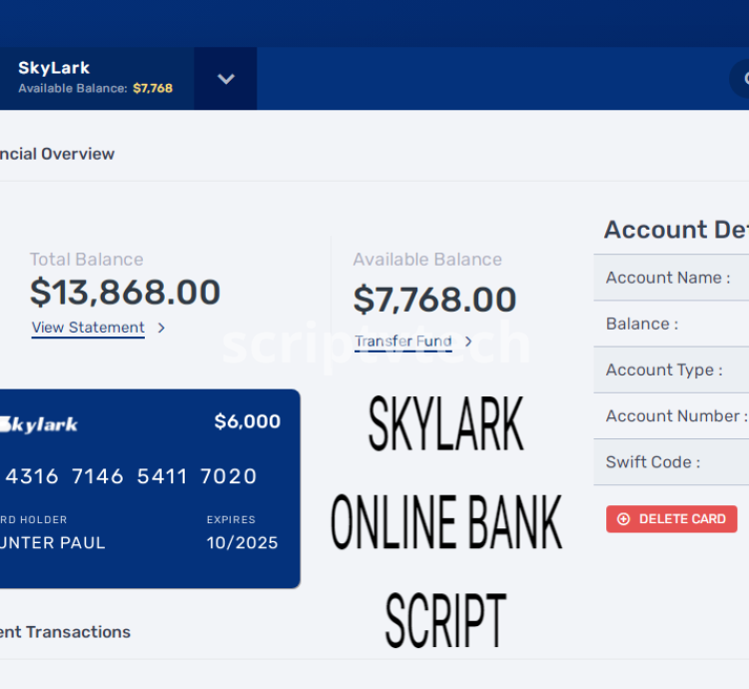This screenshot has width=749, height=689.
Task: Click the card expiry date 10/2025
Action: click(x=242, y=543)
